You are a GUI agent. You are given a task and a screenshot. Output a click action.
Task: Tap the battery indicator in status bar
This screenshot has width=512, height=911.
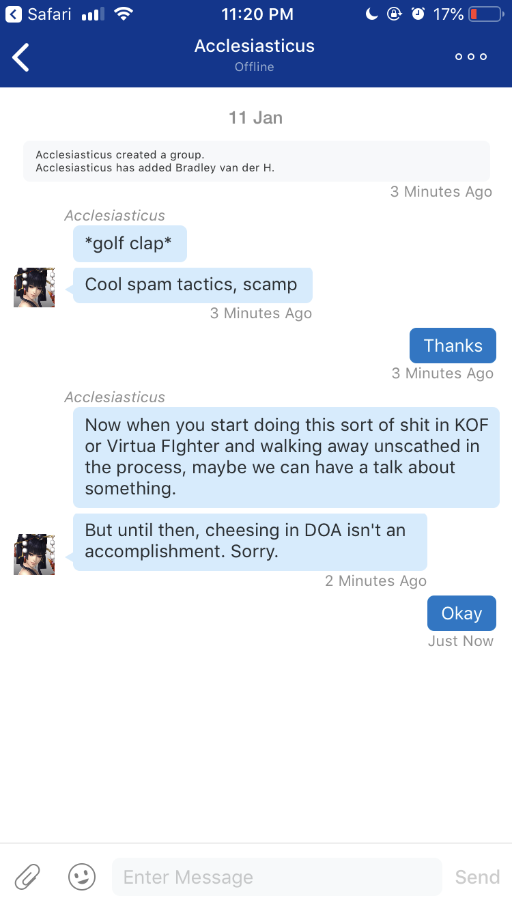485,14
